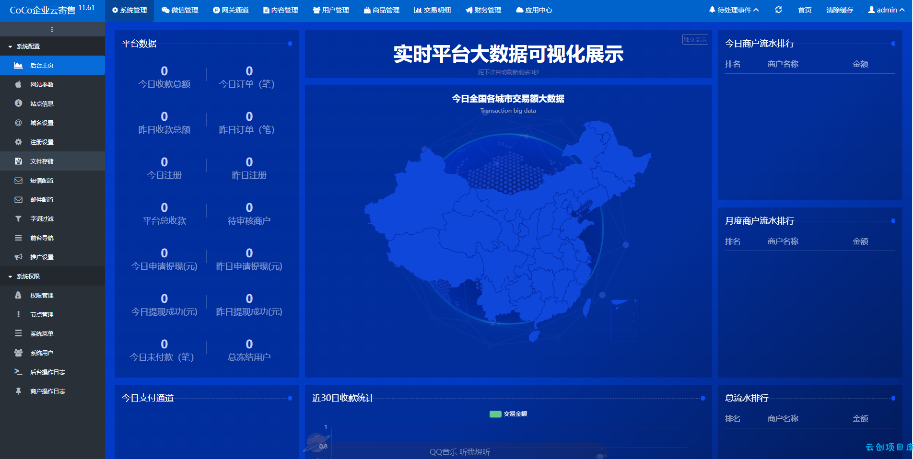Click 总流水排行 panel title

(747, 398)
